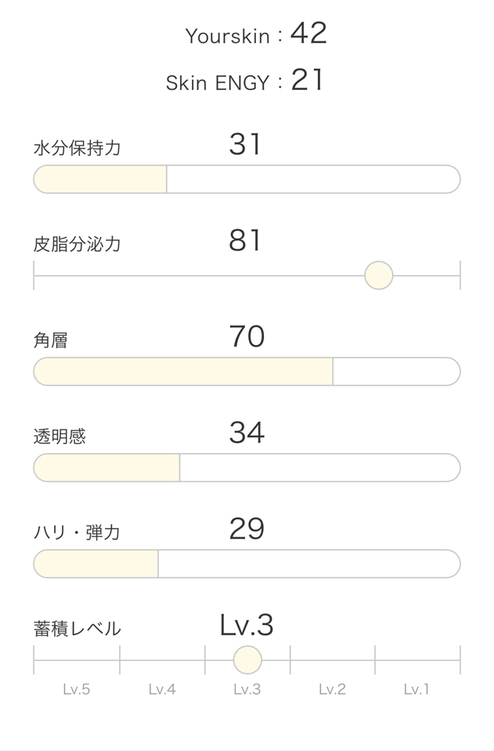Viewport: 494px width, 751px height.
Task: Select Lv.2 on the level scale
Action: tap(332, 689)
